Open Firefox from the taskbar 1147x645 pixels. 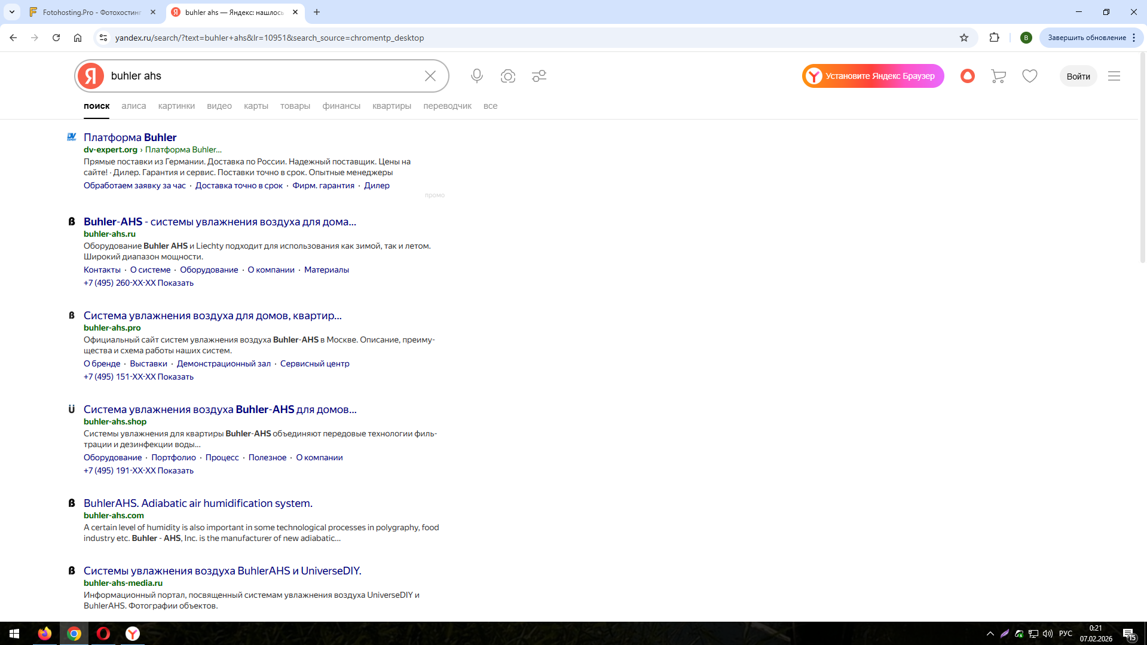(x=45, y=634)
